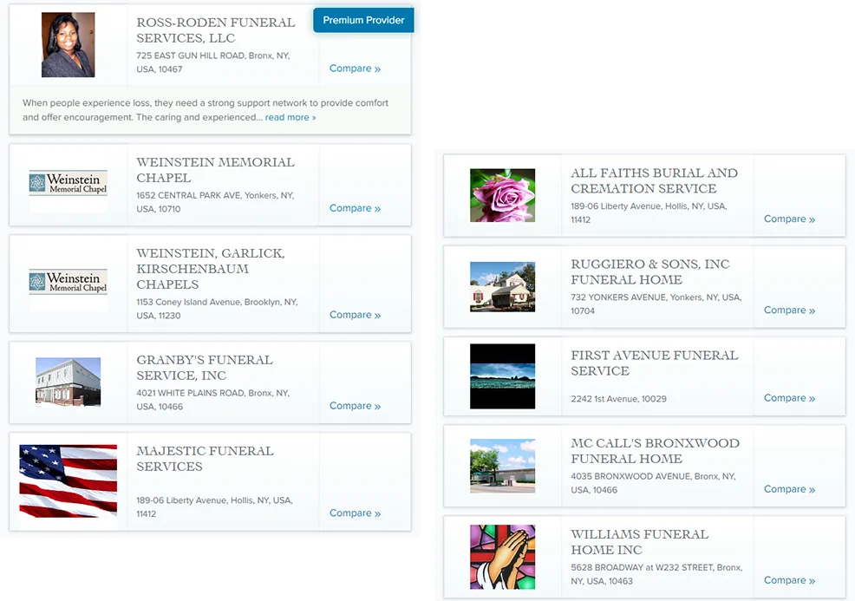This screenshot has height=601, width=855.
Task: Open praying hands stained-glass image
Action: 502,557
